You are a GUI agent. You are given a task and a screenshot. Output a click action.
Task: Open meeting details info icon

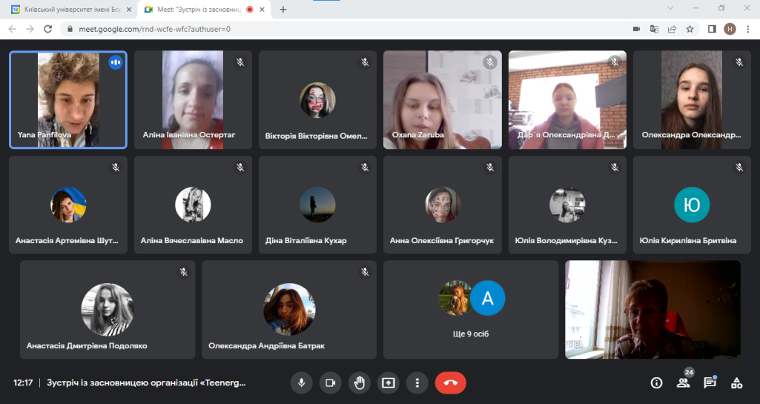point(656,383)
